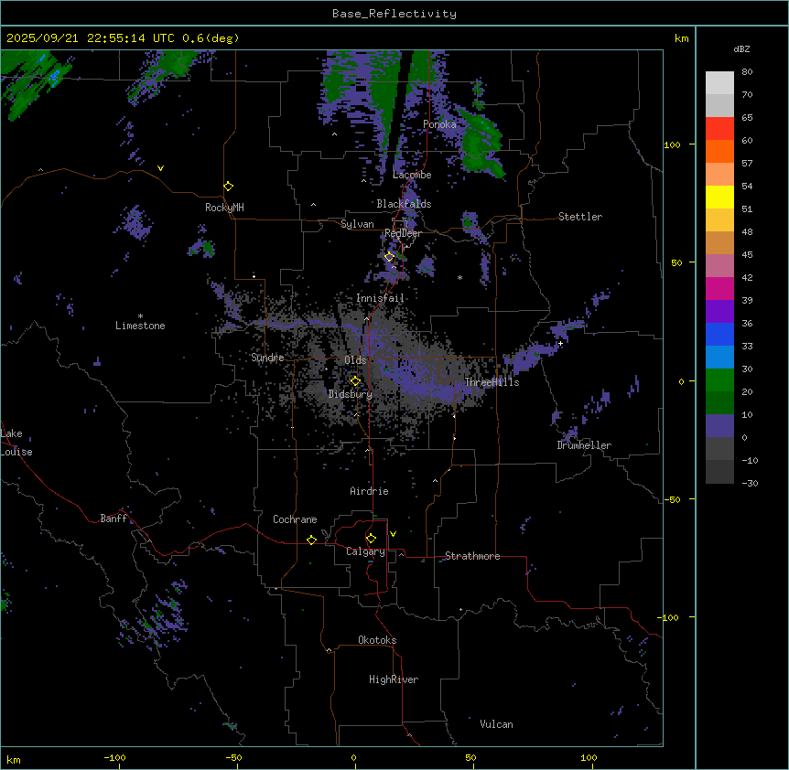The height and width of the screenshot is (770, 789).
Task: Pick the yellow diamond marker under Cochrane
Action: (311, 540)
